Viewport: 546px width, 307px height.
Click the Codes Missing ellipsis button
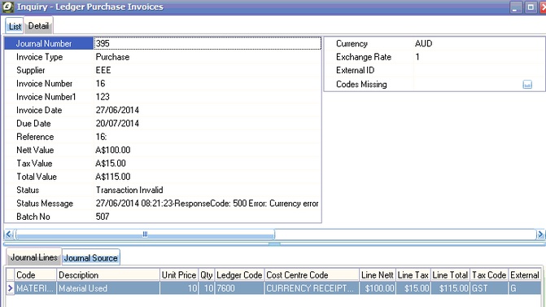point(527,85)
